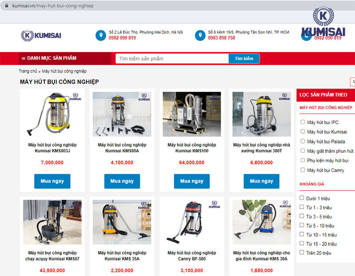355x276 pixels.
Task: Check the Từ 1 - 3 triệu price filter
Action: 302,207
